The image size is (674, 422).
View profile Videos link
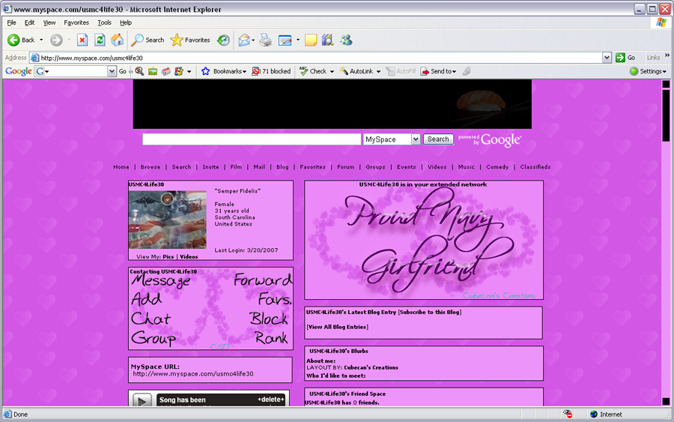click(189, 257)
